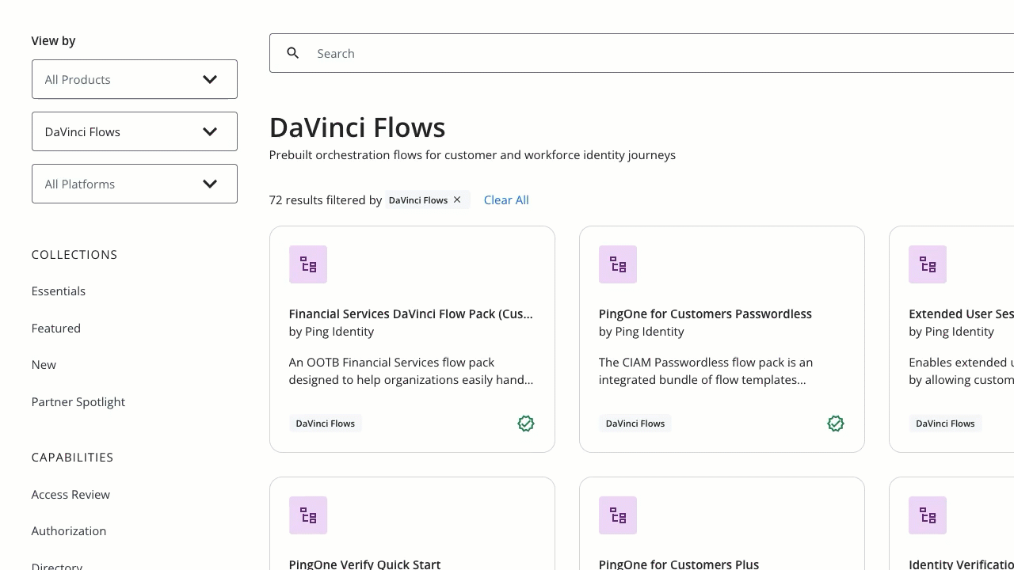
Task: Open PingOne Verify Quick Start title
Action: pyautogui.click(x=364, y=564)
